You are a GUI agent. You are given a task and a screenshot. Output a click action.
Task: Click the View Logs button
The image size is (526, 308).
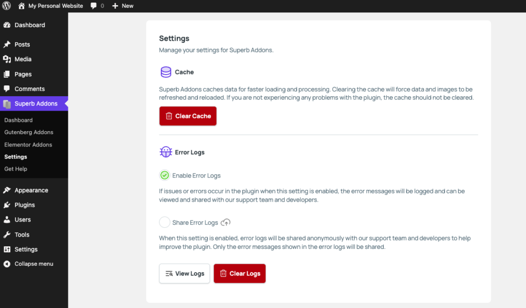pyautogui.click(x=184, y=274)
